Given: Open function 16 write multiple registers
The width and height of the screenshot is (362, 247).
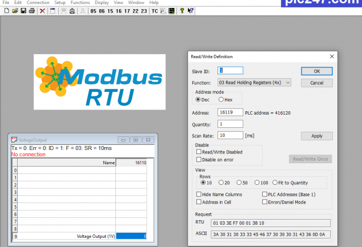Looking at the screenshot, I should click(119, 11).
